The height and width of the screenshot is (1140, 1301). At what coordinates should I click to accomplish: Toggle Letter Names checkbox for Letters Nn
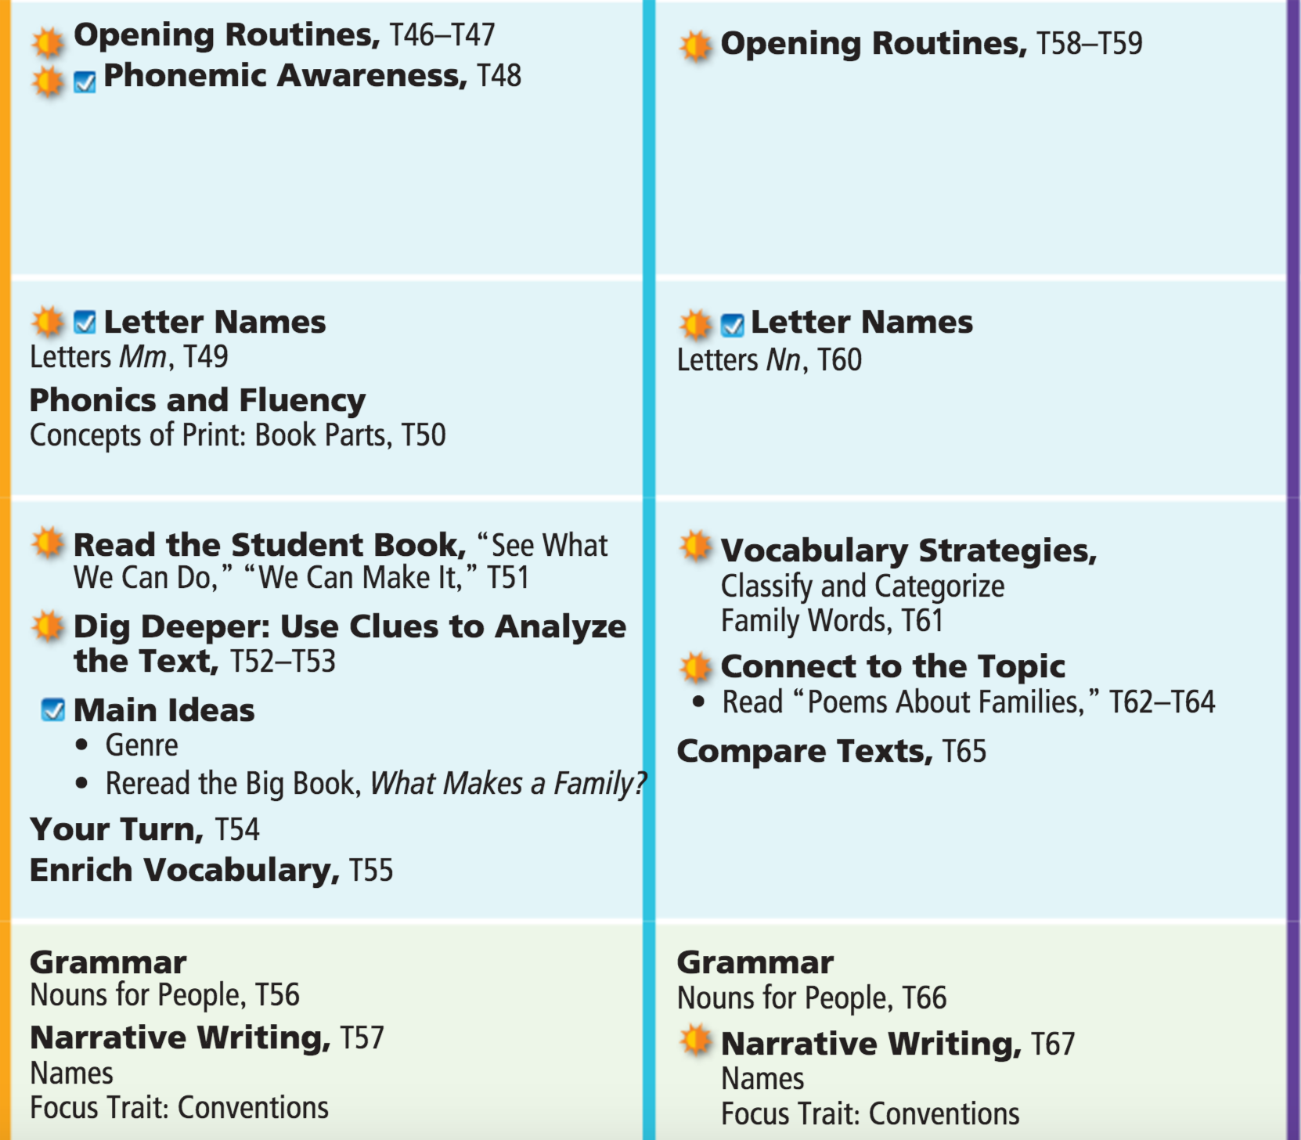[x=732, y=324]
